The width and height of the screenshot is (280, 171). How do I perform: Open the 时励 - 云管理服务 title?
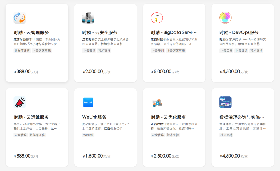(x=31, y=33)
